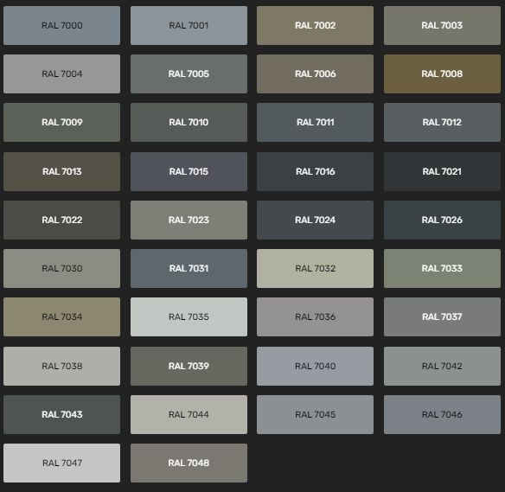Open the RAL 7021 dark swatch
505x492 pixels.
click(442, 171)
